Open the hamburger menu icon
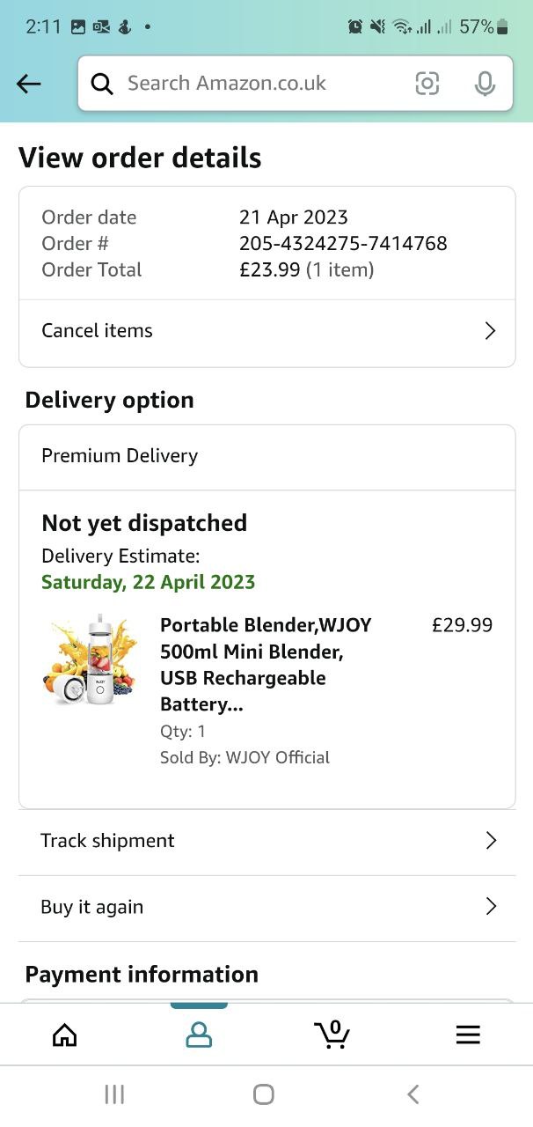Screen dimensions: 533x1127 click(468, 1035)
